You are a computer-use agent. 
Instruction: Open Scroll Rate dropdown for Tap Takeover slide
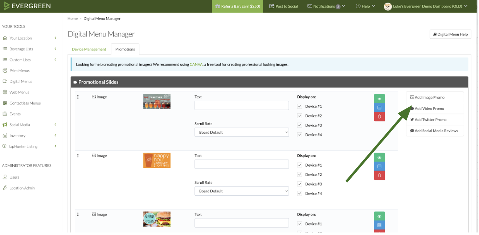tap(242, 132)
